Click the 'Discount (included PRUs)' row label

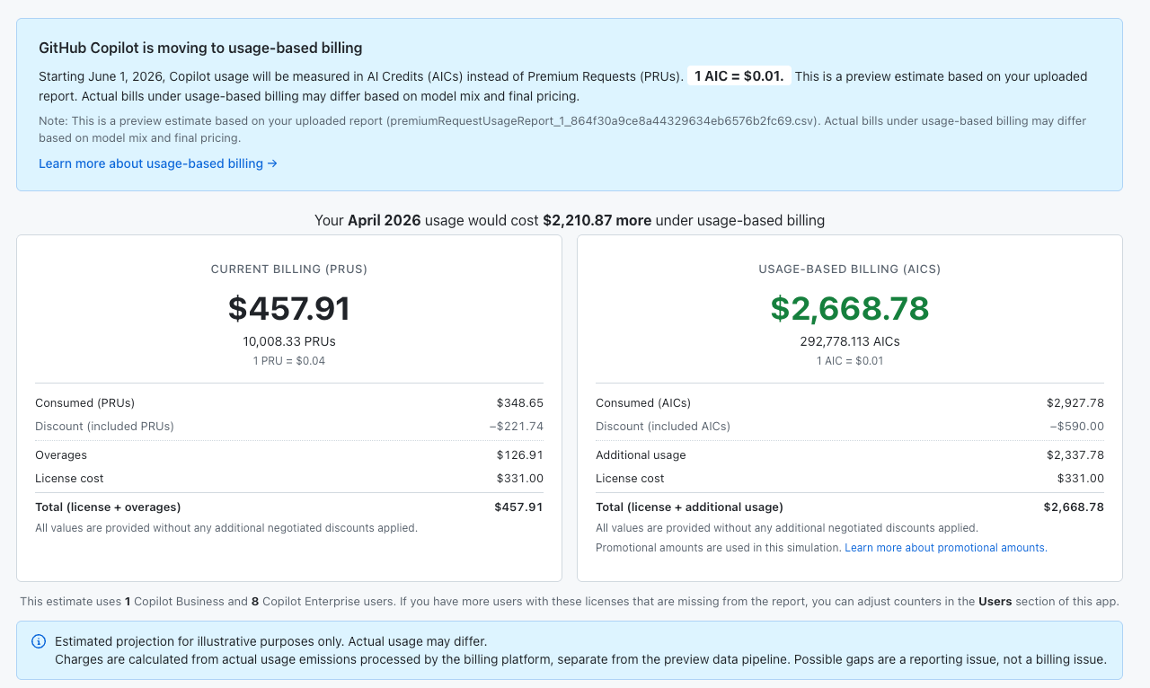click(105, 427)
